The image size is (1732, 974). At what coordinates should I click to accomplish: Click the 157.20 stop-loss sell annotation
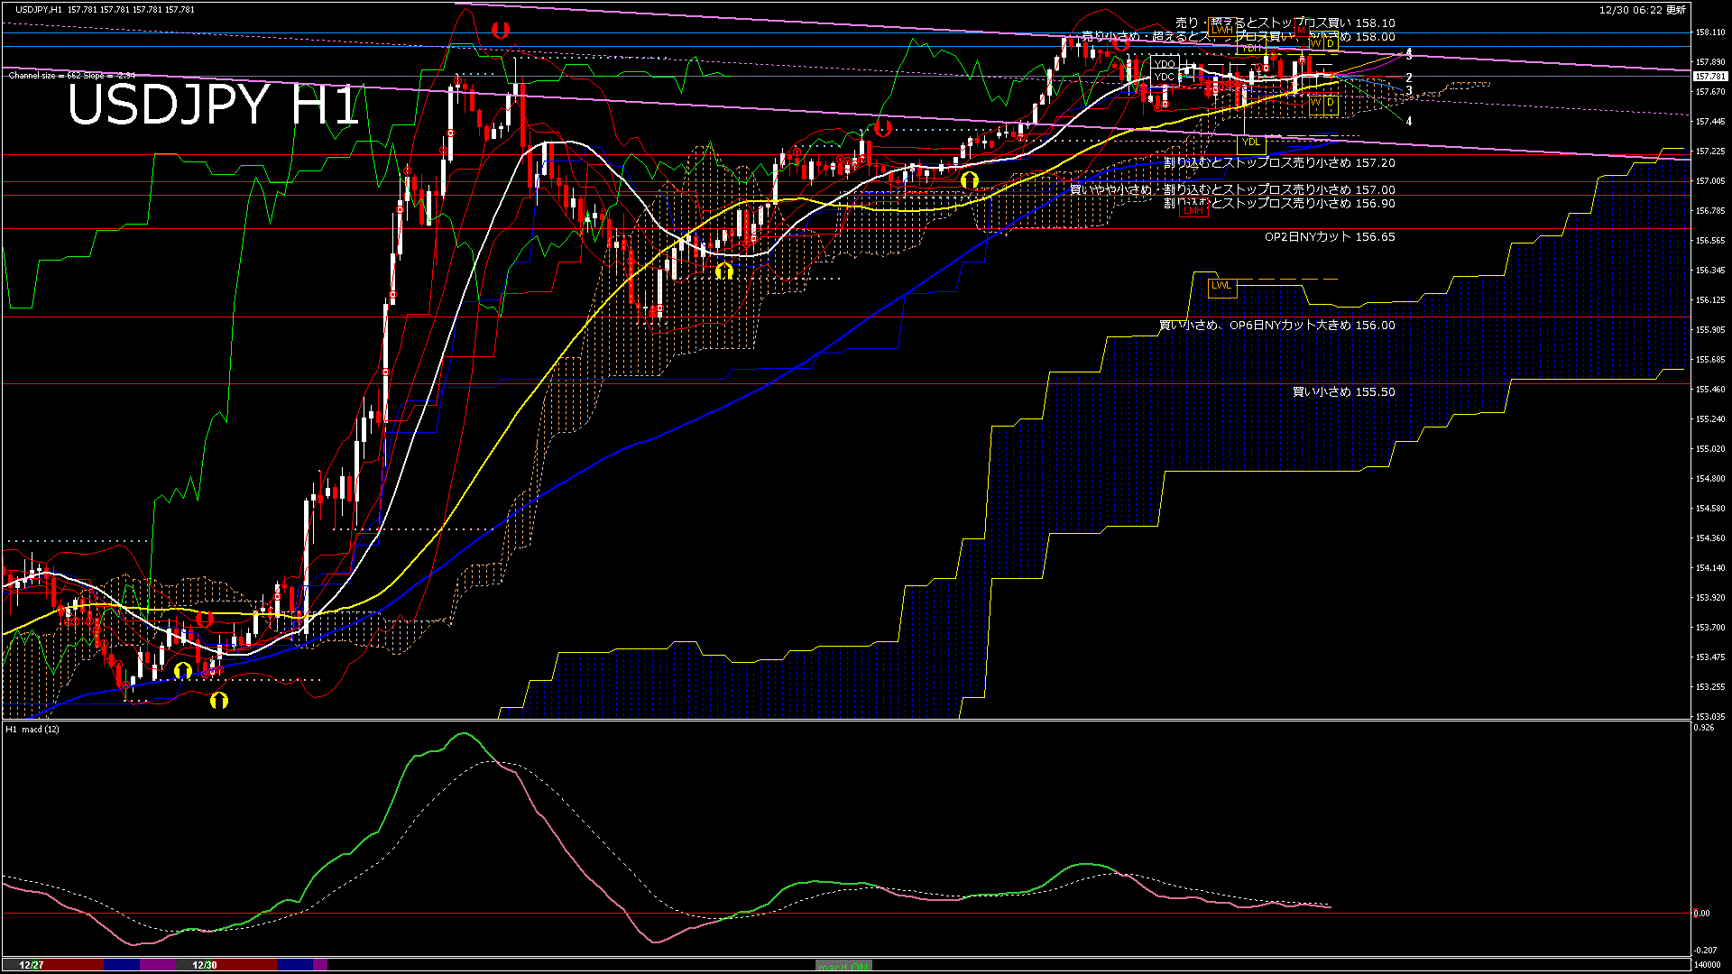1279,163
